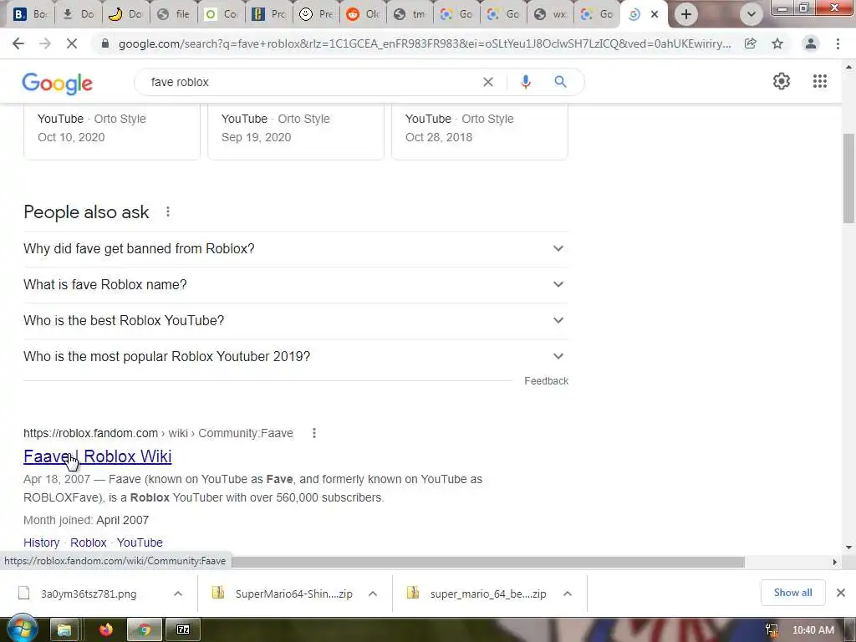
Task: Open Chrome's three-dot menu
Action: (838, 43)
